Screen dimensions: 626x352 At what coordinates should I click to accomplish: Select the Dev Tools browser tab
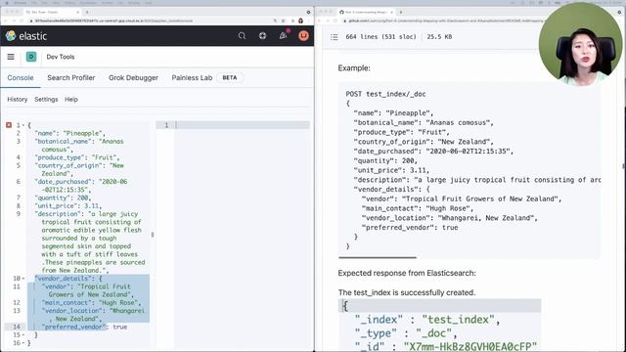[x=52, y=12]
